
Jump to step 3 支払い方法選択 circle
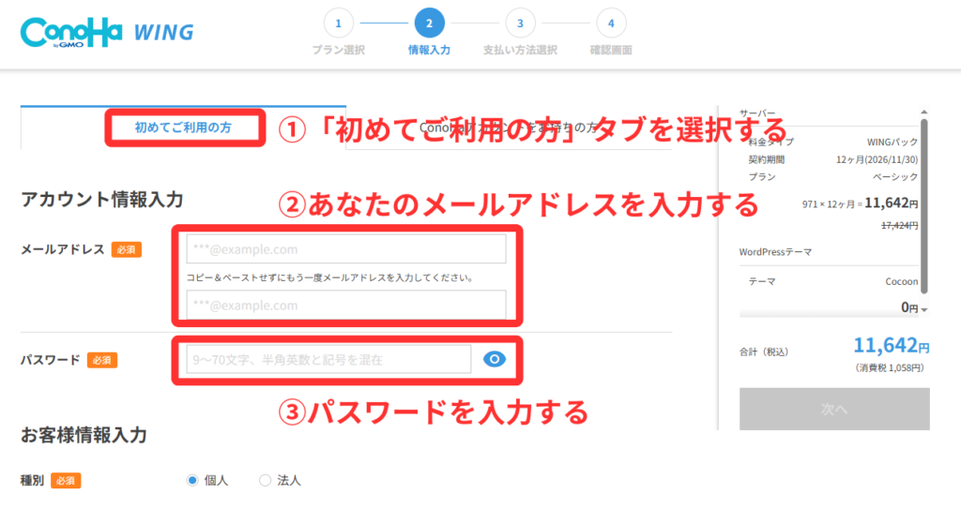[520, 22]
